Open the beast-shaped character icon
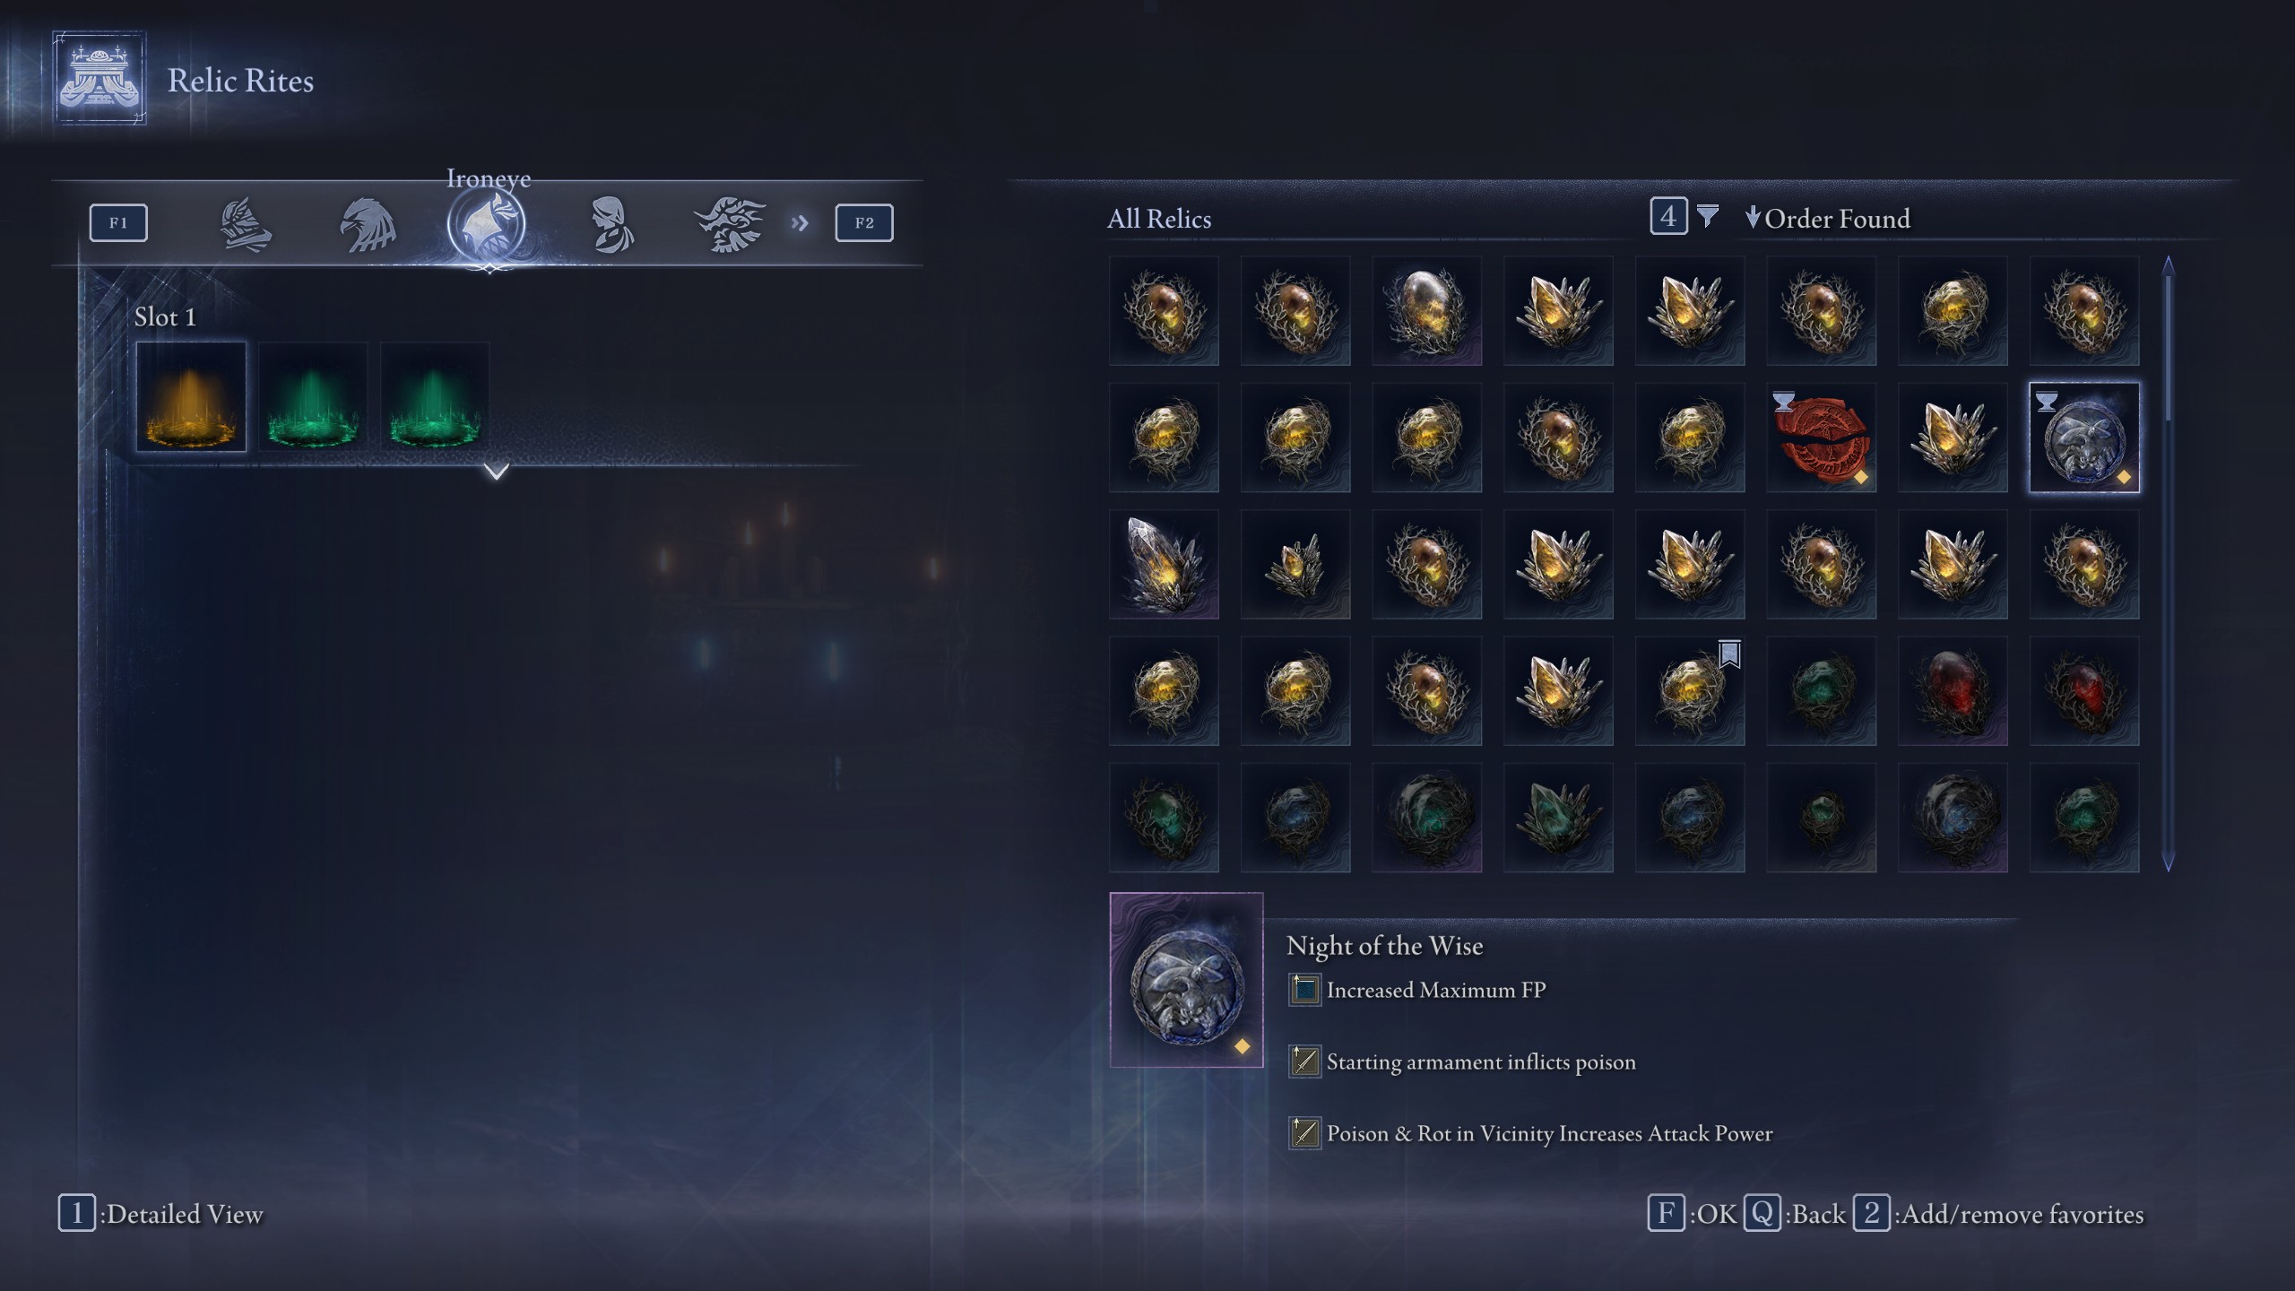 point(730,224)
